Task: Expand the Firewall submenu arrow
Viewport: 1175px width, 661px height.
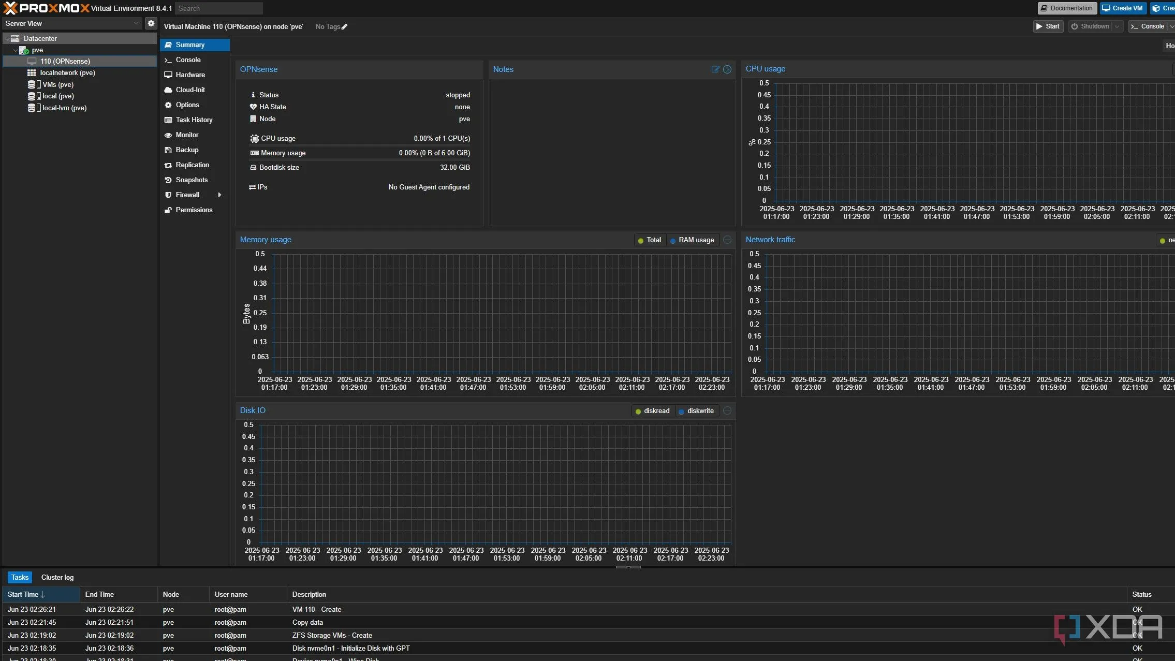Action: (219, 195)
